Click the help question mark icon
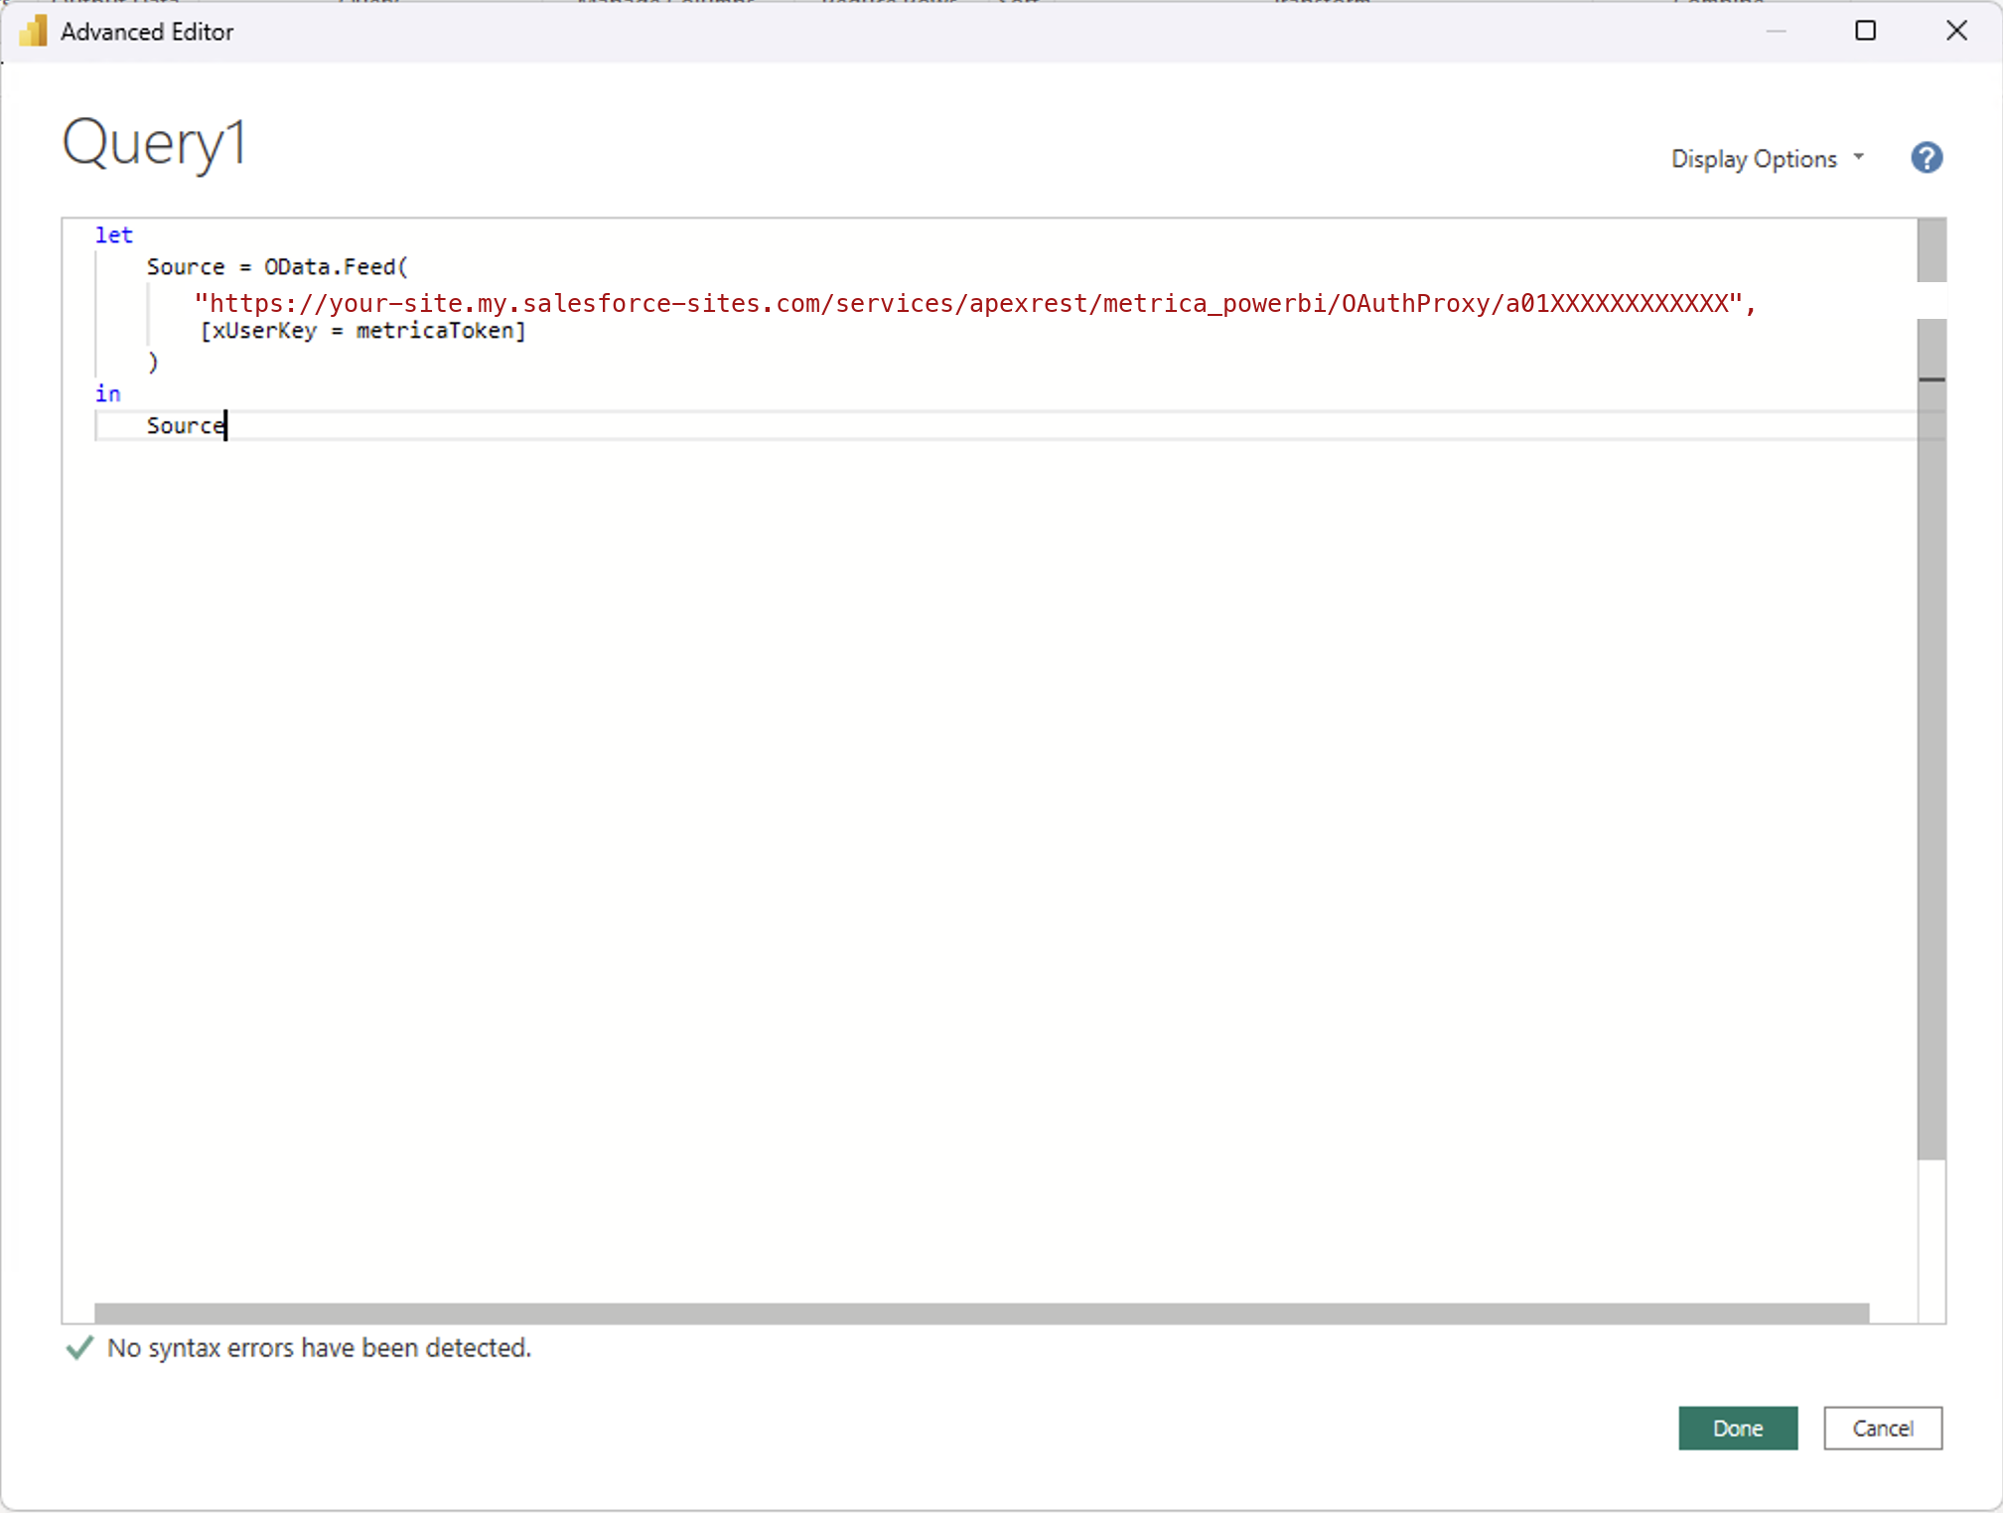The image size is (2003, 1513). pyautogui.click(x=1926, y=158)
